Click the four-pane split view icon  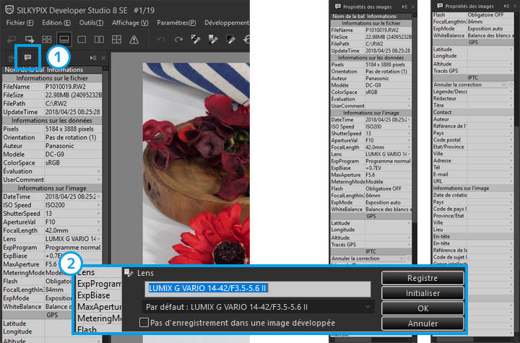116,38
